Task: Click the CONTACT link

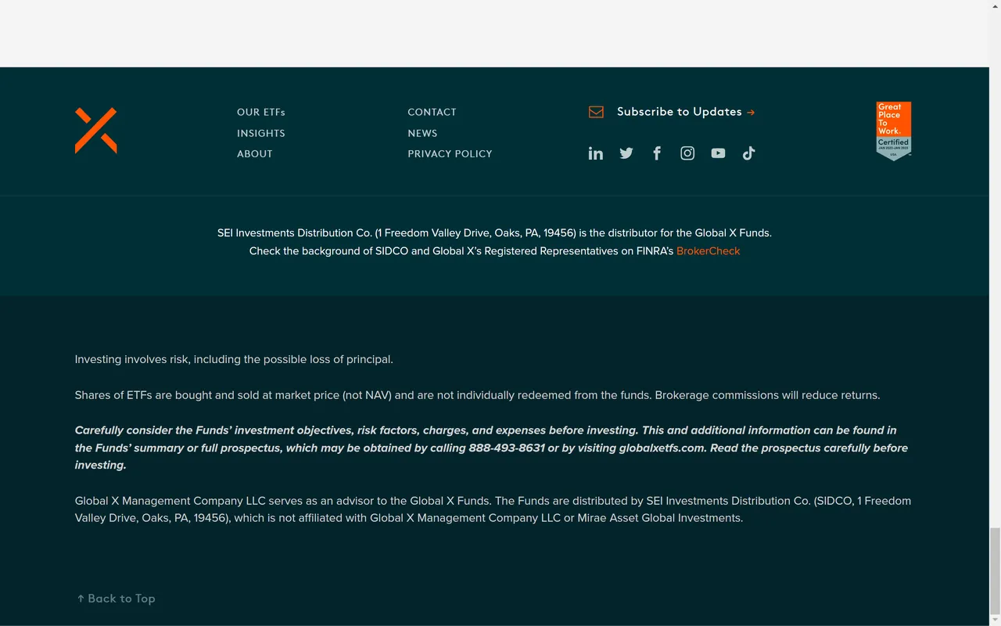Action: [432, 112]
